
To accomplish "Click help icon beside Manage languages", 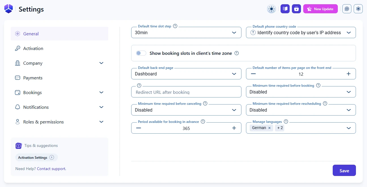I will (x=286, y=121).
